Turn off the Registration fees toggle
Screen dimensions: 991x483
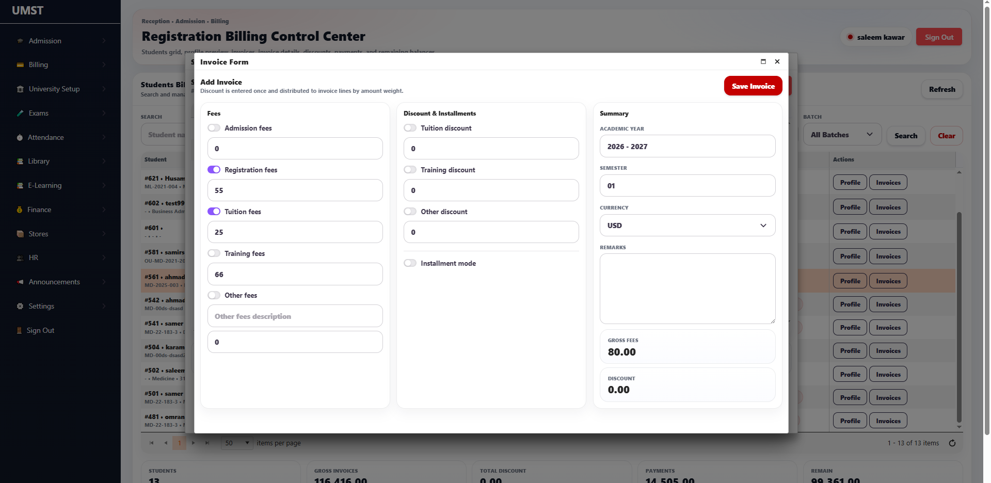[214, 170]
